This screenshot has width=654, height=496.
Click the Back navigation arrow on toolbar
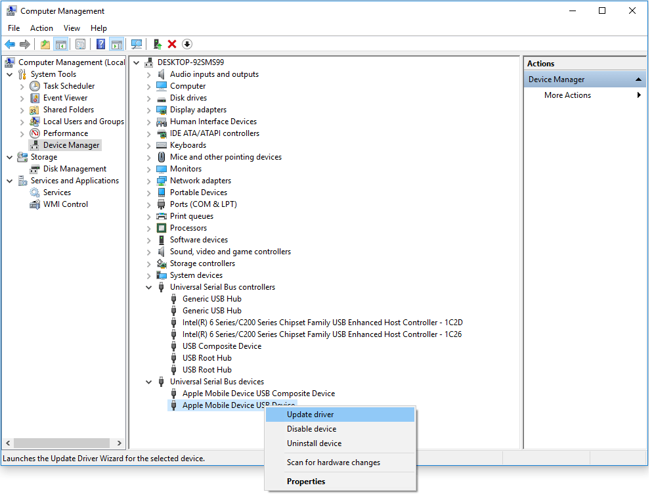[x=9, y=44]
